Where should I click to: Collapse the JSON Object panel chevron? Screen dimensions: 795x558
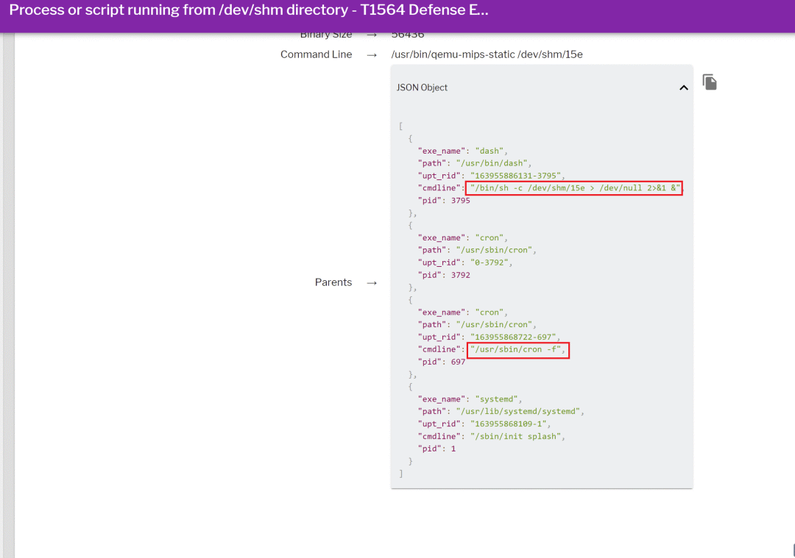(683, 87)
